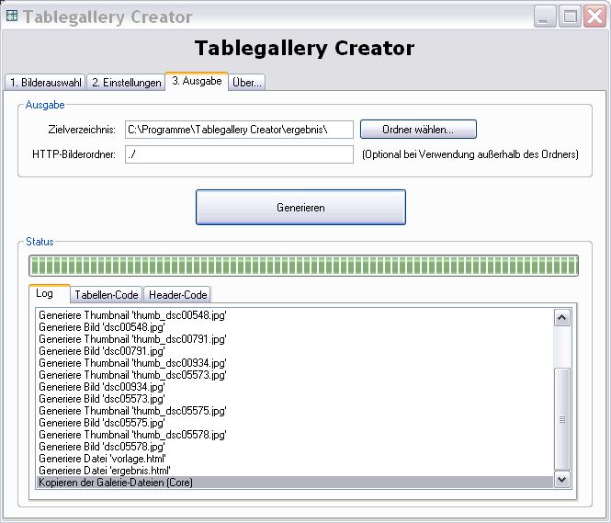Select the 3. Ausgabe tab
Screen dimensions: 611x523
197,81
